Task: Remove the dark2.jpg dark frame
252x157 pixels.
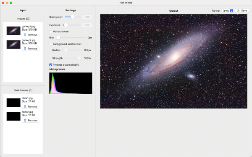Action: [31, 120]
